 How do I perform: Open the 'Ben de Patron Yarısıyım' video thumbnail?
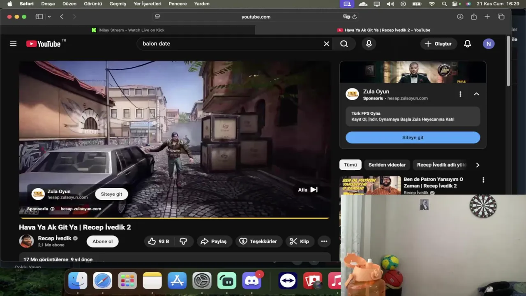[370, 185]
